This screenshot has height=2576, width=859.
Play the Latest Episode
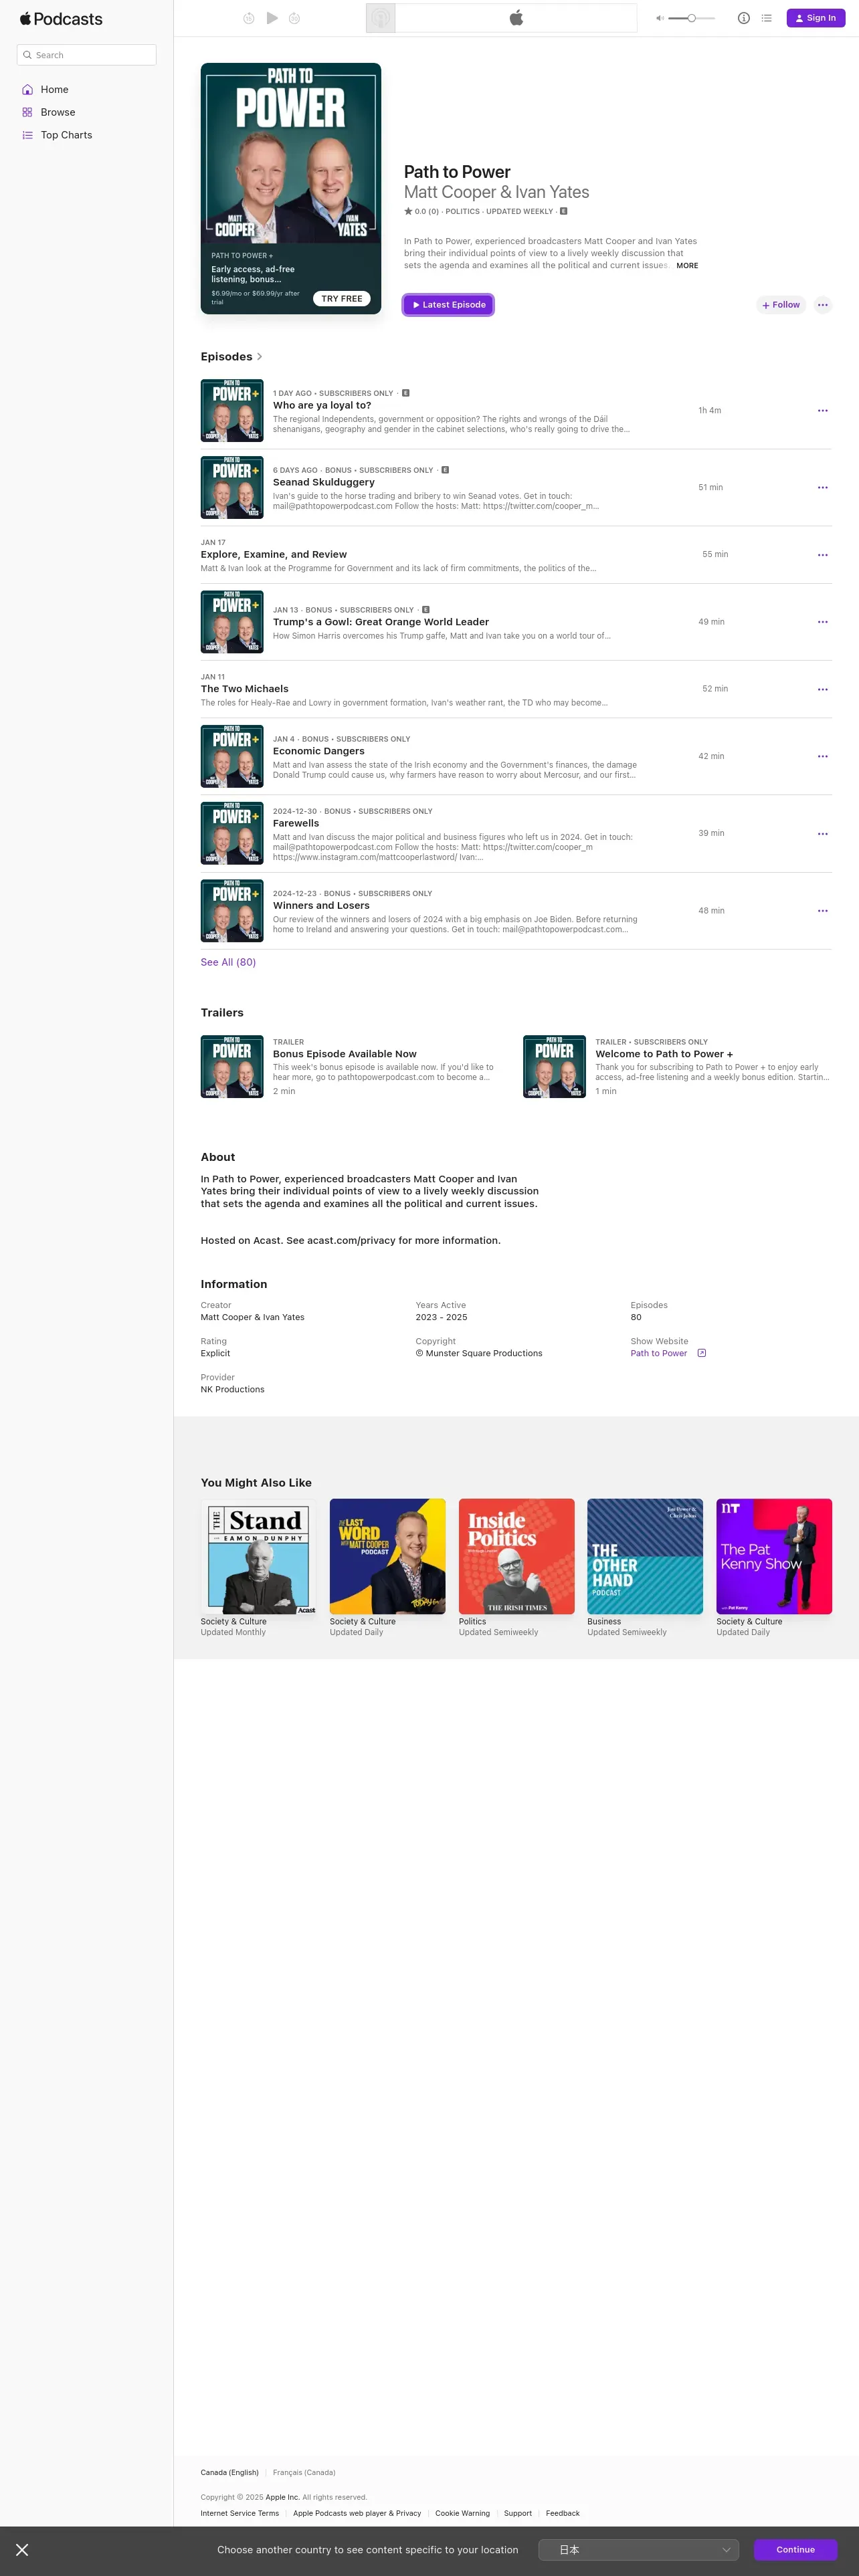449,305
